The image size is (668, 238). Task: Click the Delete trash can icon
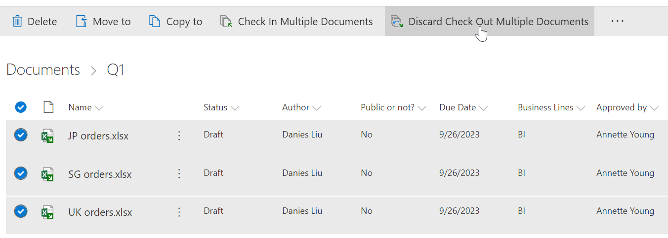(x=17, y=21)
